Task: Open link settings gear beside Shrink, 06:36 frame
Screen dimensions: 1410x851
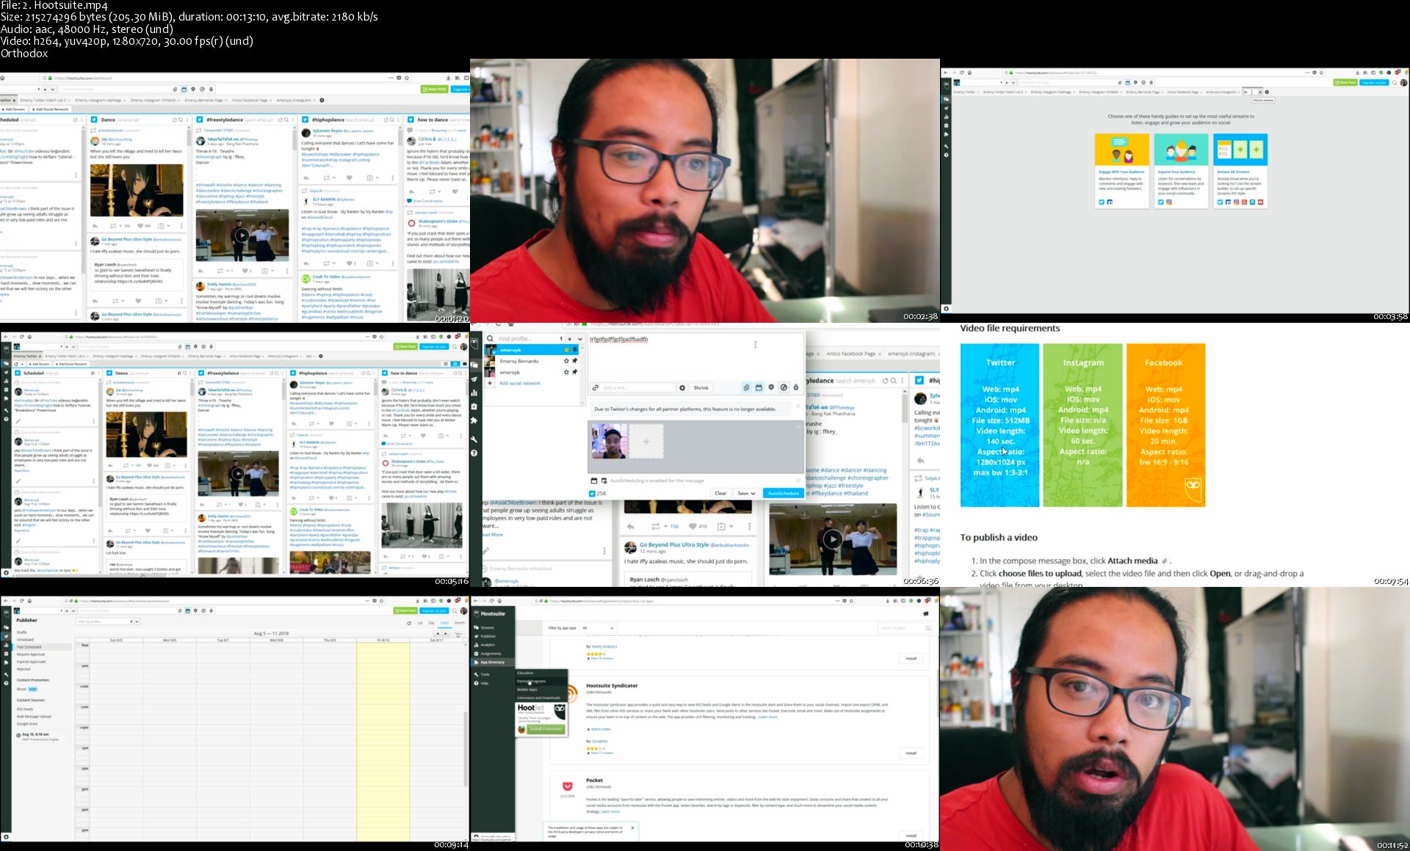Action: tap(682, 387)
